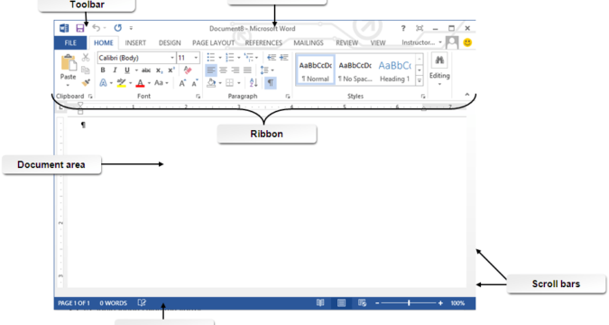Click the Paste clipboard icon
The height and width of the screenshot is (325, 609).
pos(69,62)
